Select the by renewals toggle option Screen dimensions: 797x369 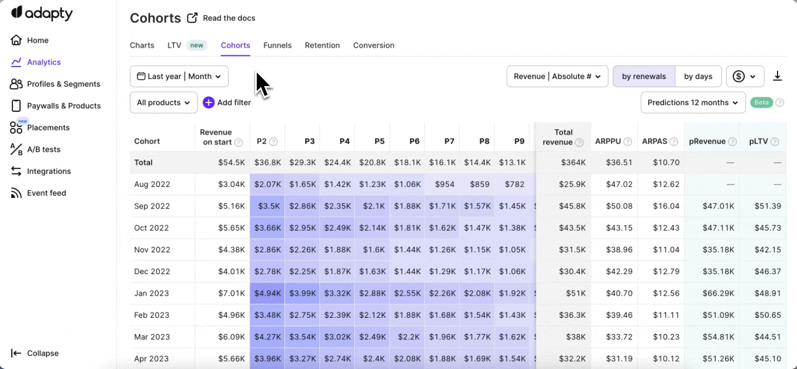tap(644, 76)
